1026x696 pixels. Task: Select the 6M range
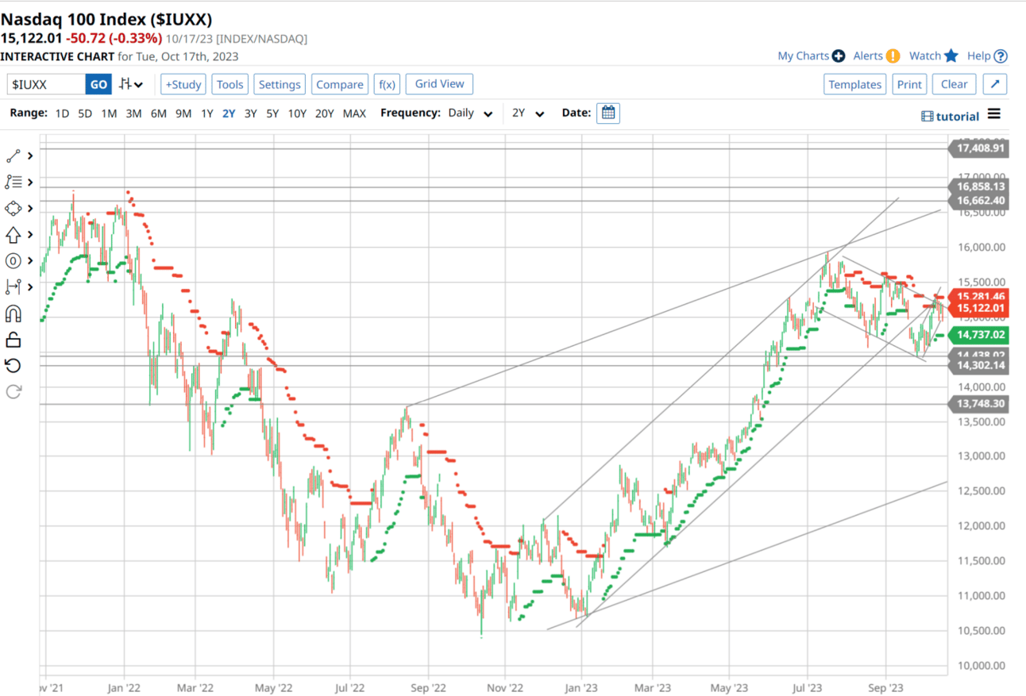pos(159,113)
